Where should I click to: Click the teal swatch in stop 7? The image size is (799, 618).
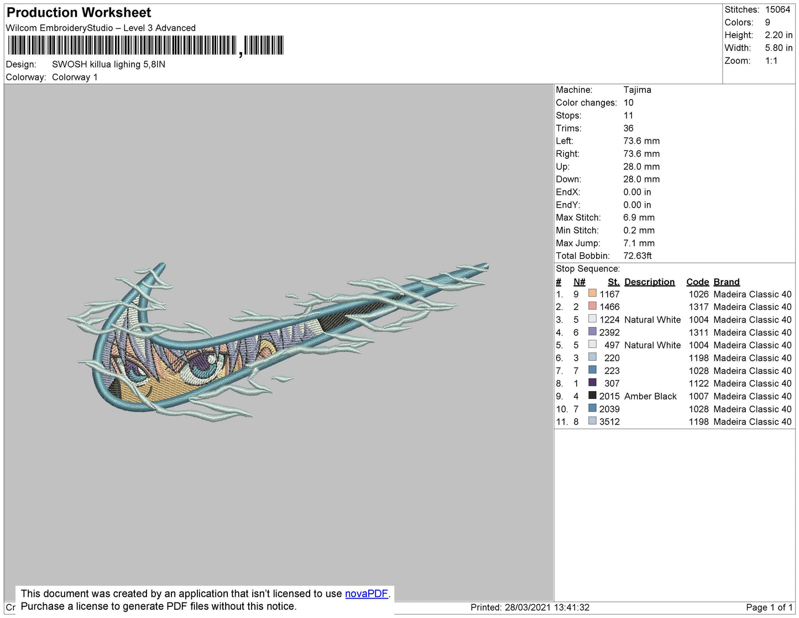click(x=592, y=370)
